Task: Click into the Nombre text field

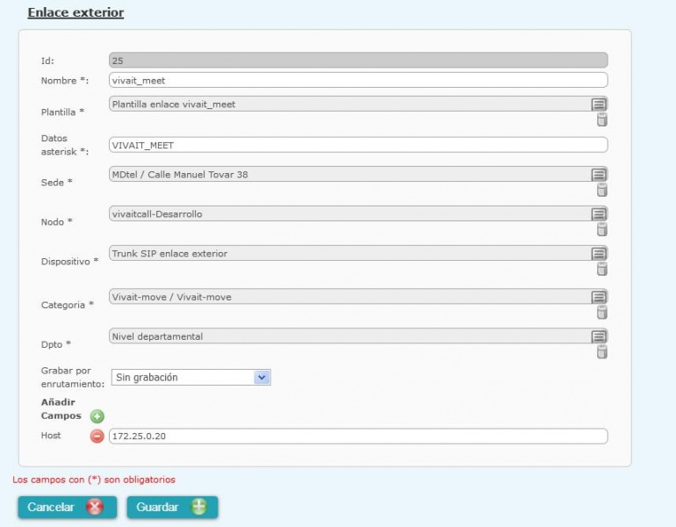Action: coord(358,80)
